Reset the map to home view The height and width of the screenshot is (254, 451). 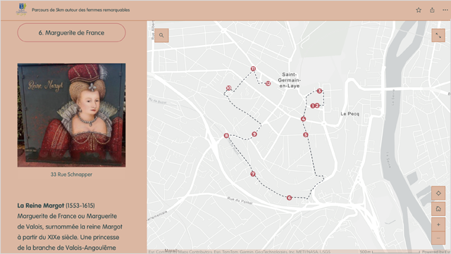pos(438,208)
